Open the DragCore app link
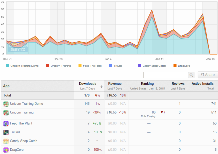 pos(17,150)
